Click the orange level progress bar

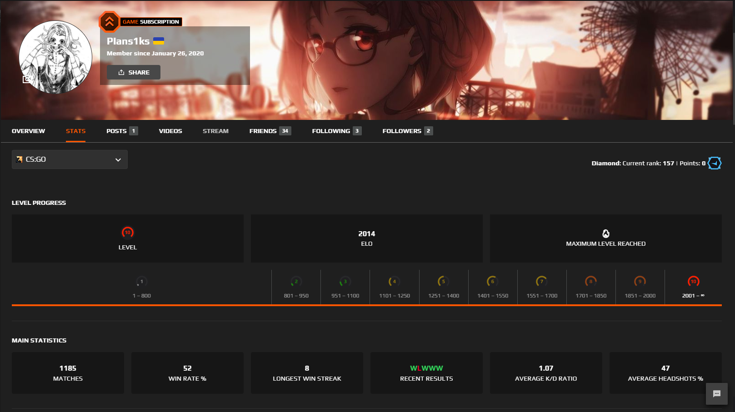367,305
